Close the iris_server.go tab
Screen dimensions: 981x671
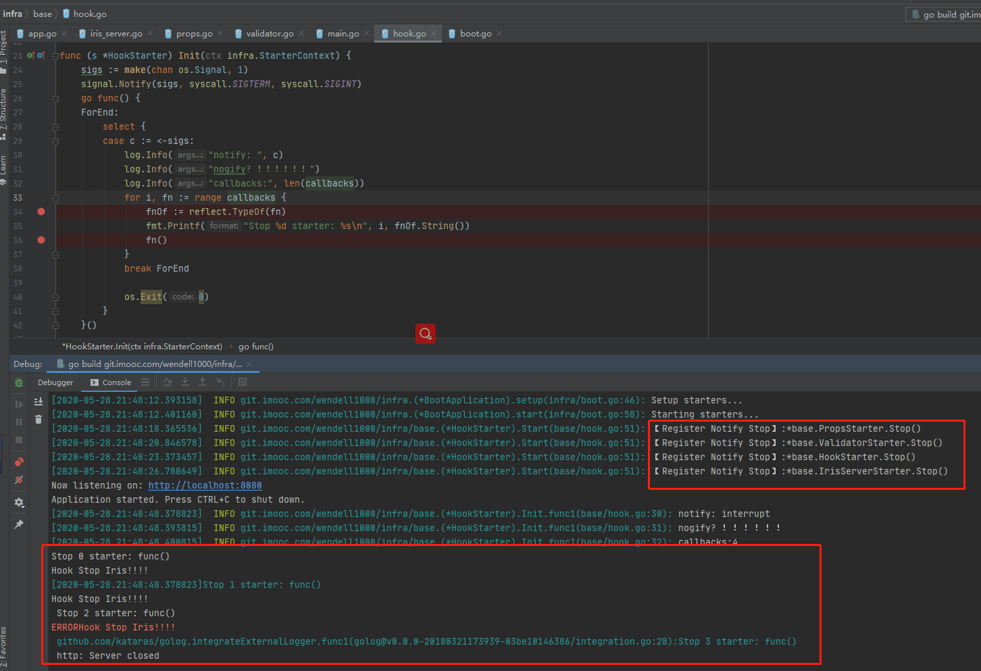pos(150,34)
